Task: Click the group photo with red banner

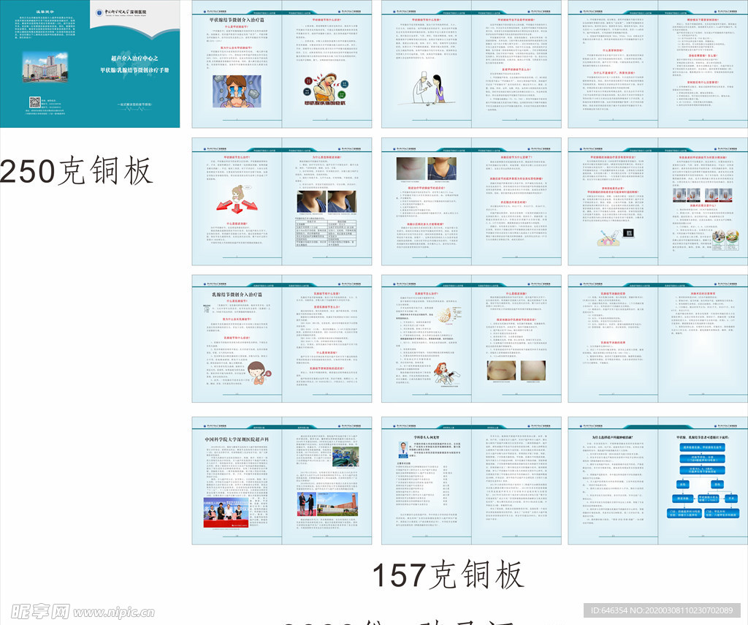Action: click(x=226, y=514)
